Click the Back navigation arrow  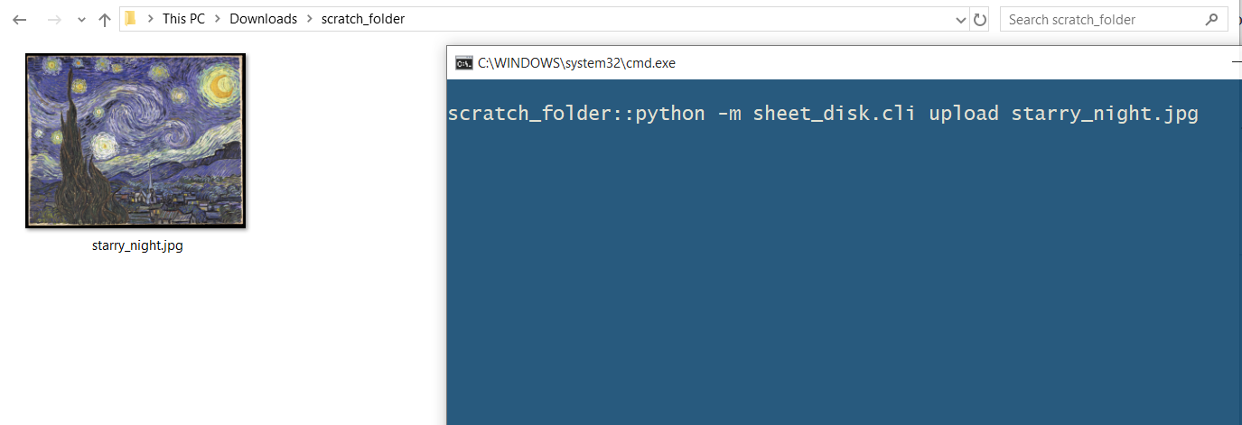pyautogui.click(x=20, y=19)
